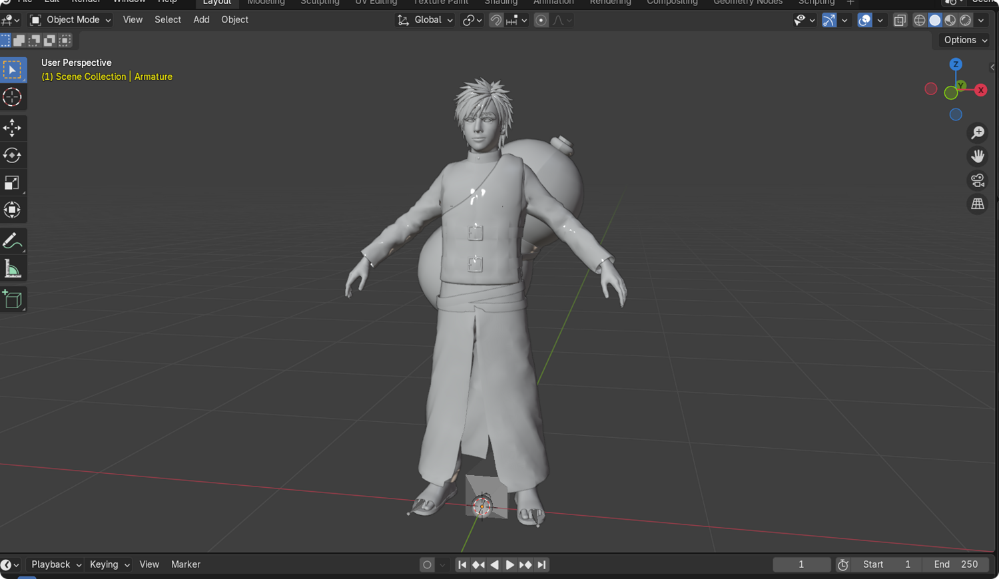Open the Global transform orientation dropdown
The width and height of the screenshot is (999, 579).
pos(425,20)
